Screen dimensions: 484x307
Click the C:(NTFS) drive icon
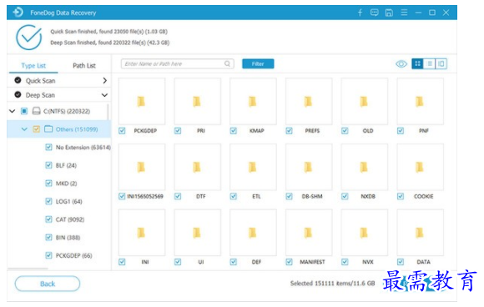[x=37, y=111]
